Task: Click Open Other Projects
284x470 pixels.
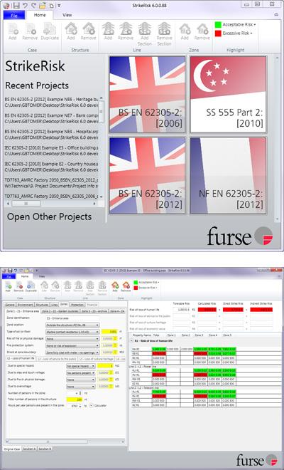Action: (49, 216)
